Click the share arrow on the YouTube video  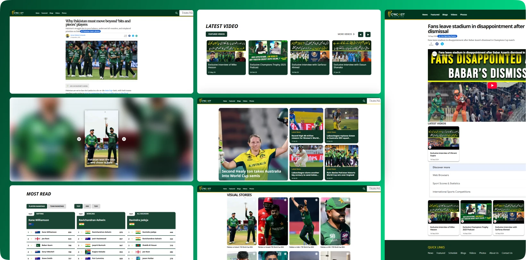[x=436, y=117]
